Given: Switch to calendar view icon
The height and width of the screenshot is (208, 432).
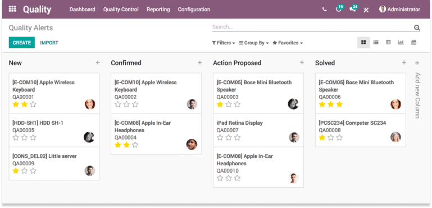Looking at the screenshot, I should tap(413, 43).
